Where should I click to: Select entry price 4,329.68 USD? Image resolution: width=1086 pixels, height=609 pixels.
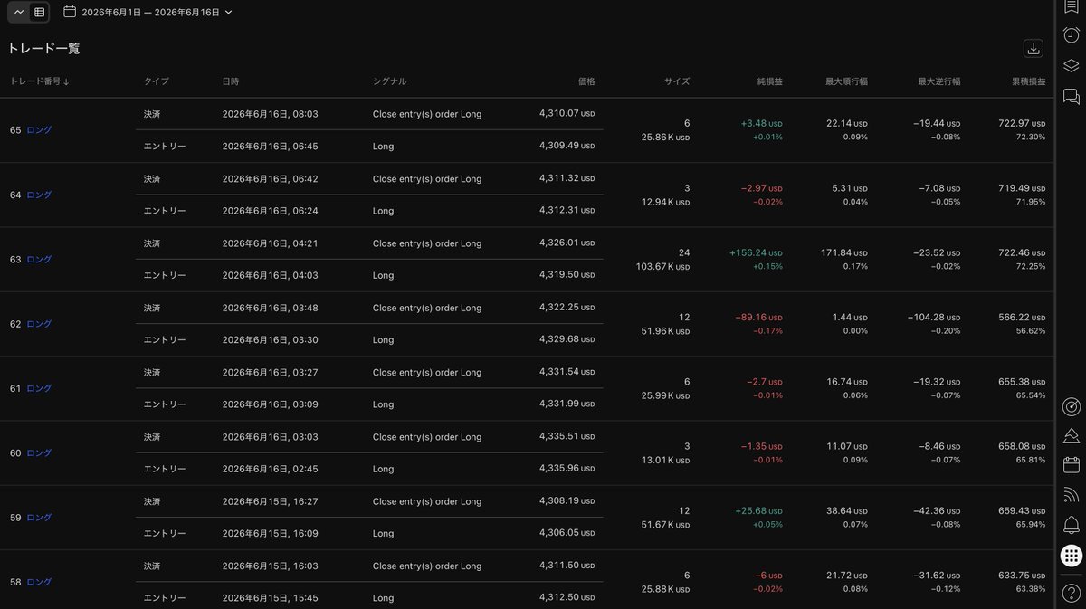[x=567, y=340]
